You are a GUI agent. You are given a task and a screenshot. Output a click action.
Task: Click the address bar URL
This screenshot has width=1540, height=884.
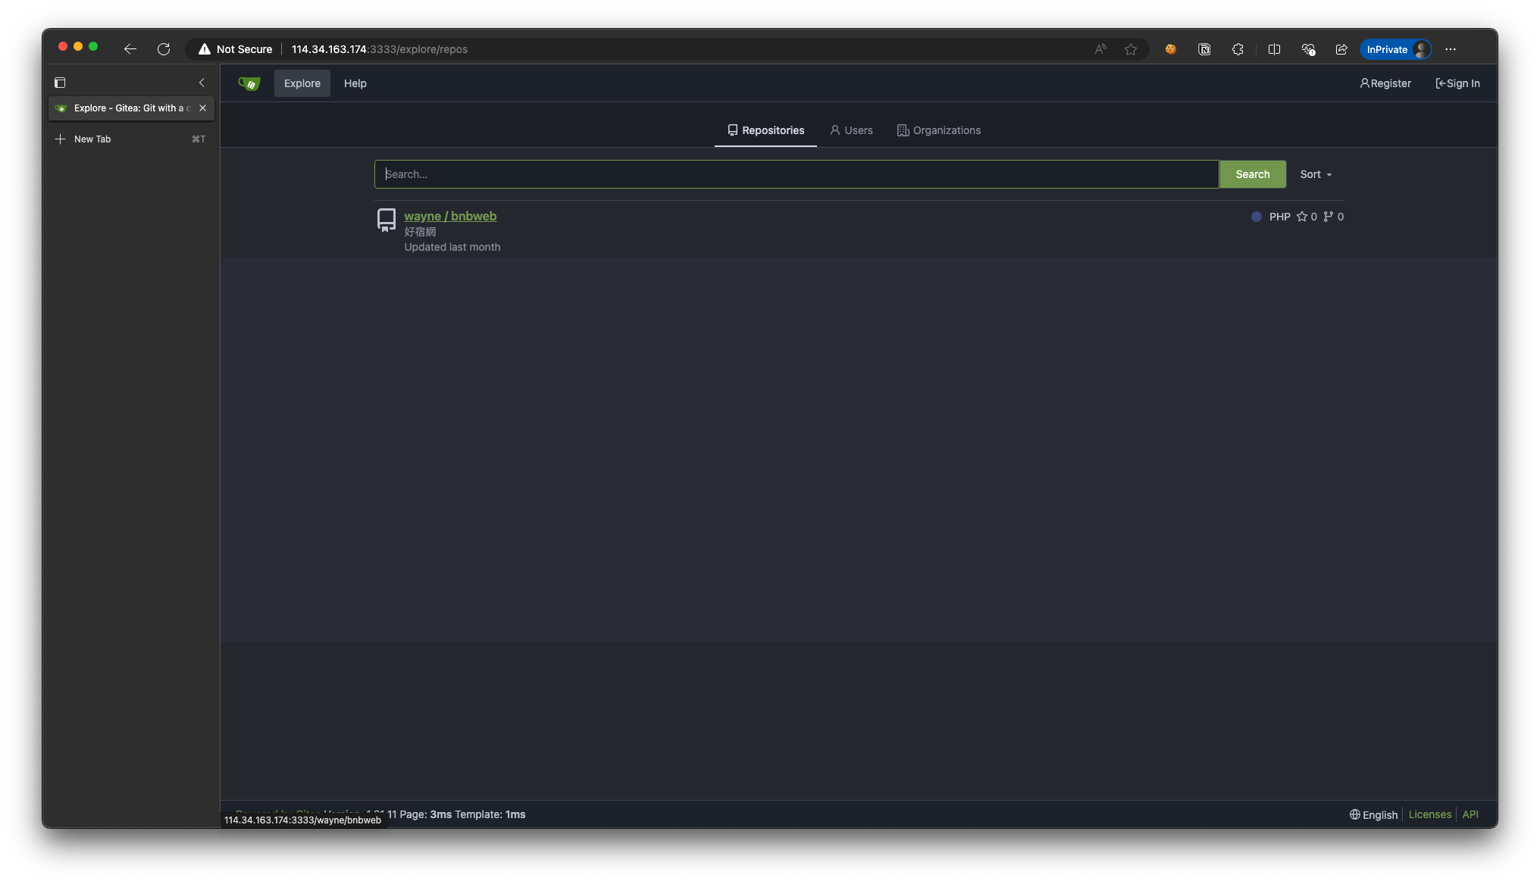[380, 49]
